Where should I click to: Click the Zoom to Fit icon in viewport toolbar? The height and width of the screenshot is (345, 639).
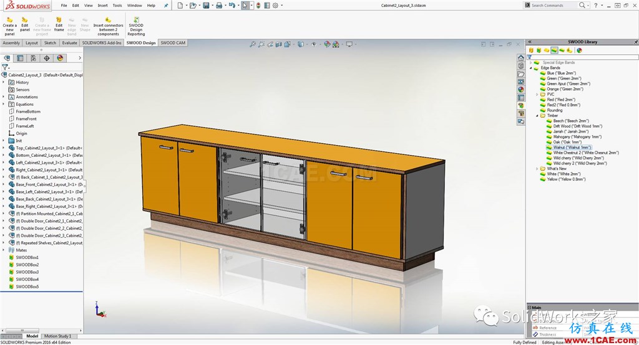pyautogui.click(x=253, y=44)
